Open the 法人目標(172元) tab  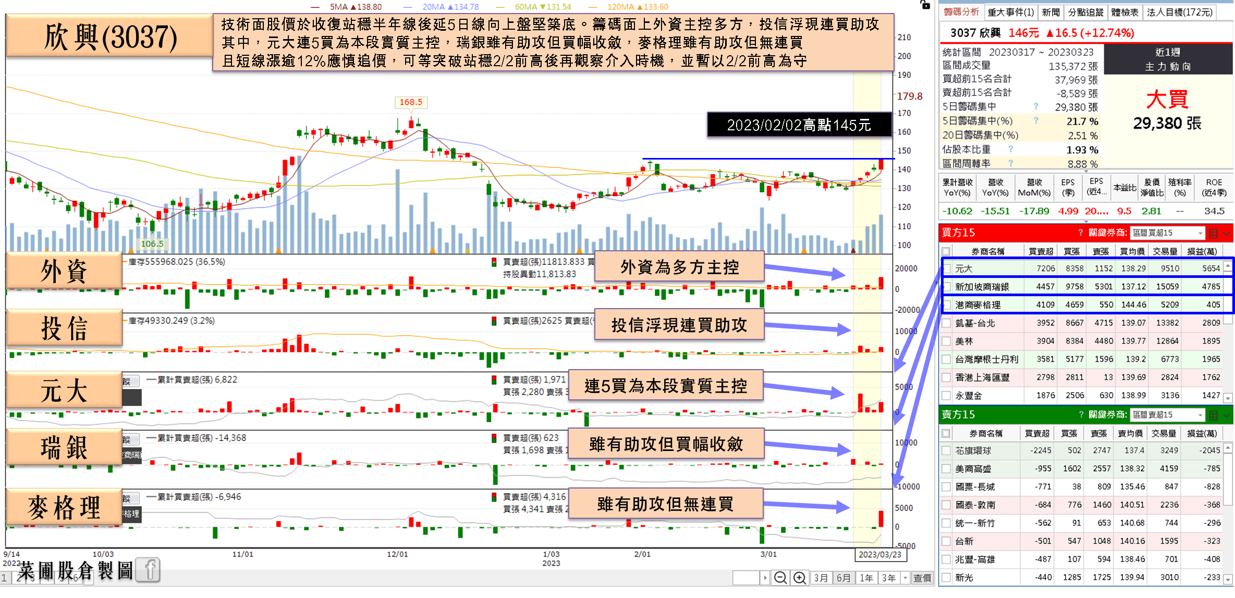(x=1180, y=12)
